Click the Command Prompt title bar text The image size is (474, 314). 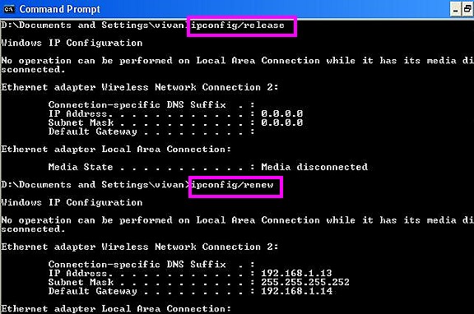(x=59, y=9)
